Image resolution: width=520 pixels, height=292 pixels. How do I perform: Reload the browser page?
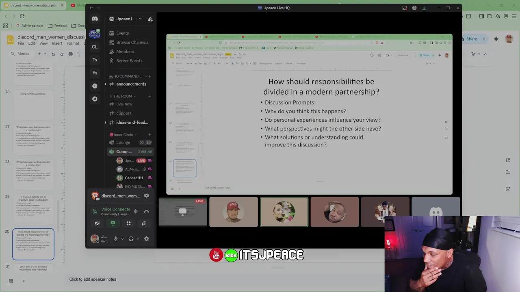pyautogui.click(x=22, y=16)
